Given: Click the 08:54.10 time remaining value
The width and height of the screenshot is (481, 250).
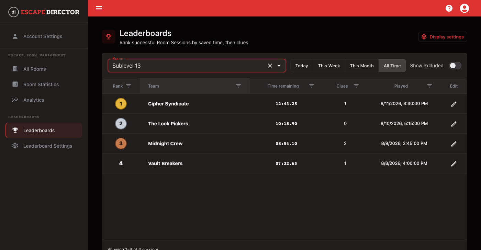Looking at the screenshot, I should pyautogui.click(x=286, y=144).
